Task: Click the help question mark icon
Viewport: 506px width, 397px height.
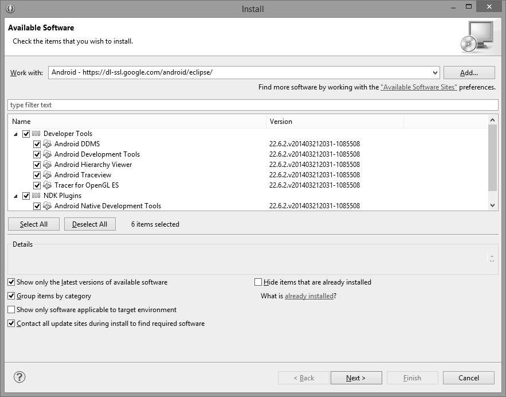Action: pyautogui.click(x=19, y=377)
